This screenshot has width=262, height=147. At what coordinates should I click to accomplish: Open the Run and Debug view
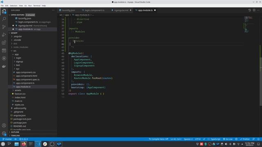4,35
